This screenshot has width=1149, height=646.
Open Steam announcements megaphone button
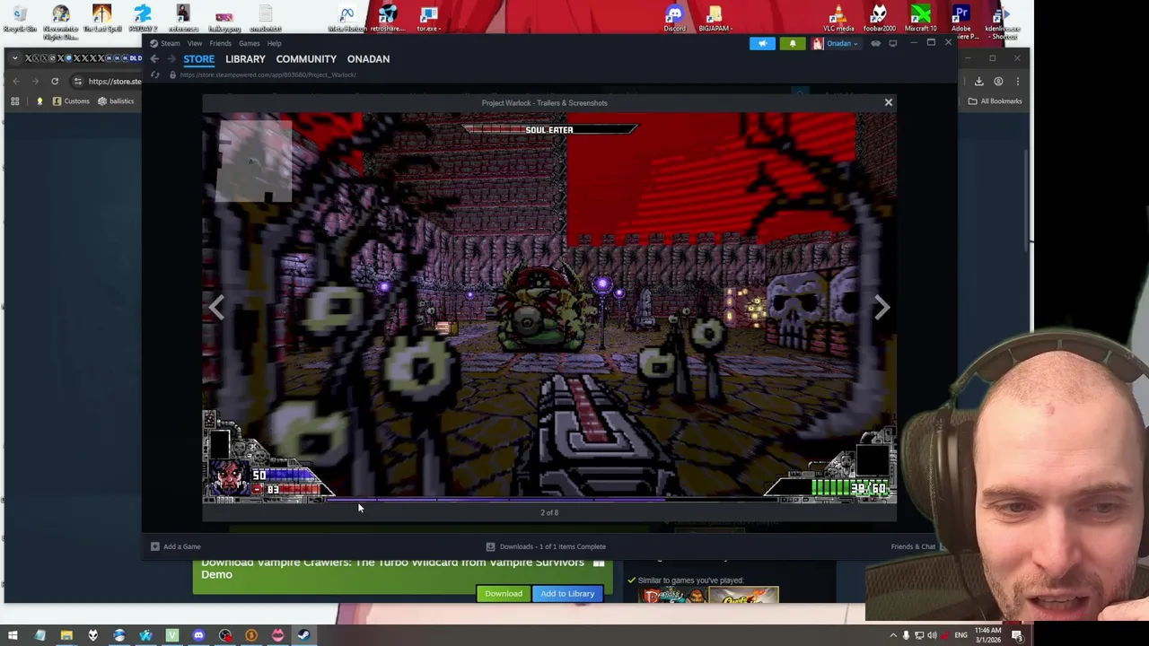point(762,43)
